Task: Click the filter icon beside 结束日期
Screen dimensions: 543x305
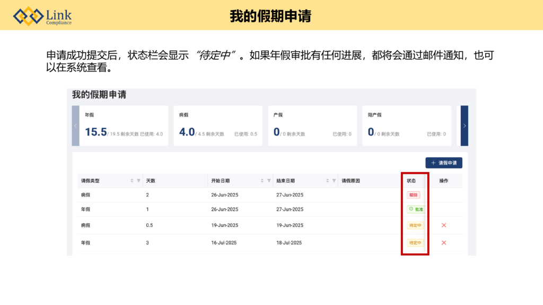Action: coord(334,181)
